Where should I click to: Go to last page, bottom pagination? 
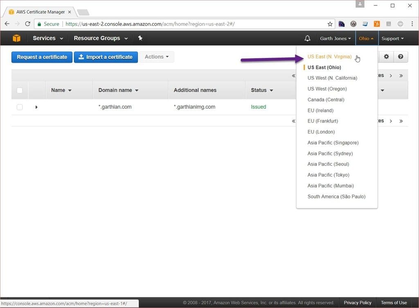click(401, 121)
